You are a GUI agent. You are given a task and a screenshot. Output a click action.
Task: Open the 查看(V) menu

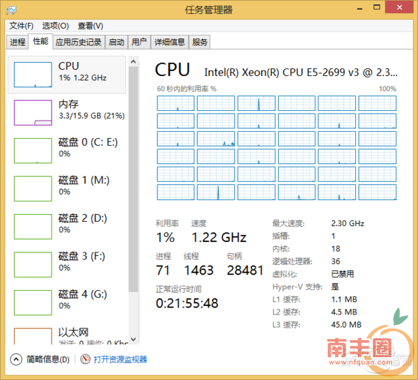90,26
